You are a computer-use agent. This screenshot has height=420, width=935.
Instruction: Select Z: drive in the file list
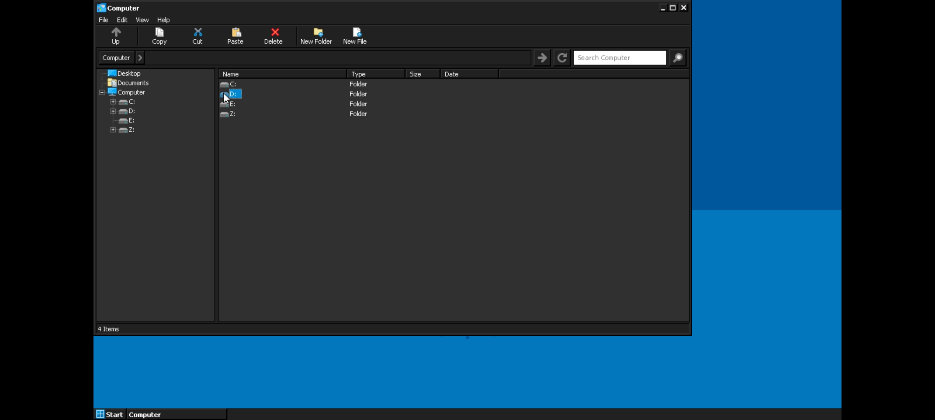[233, 114]
